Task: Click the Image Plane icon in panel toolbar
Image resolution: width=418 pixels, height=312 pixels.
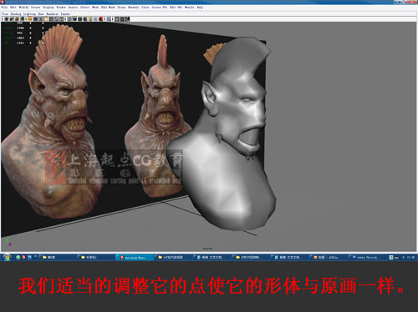Action: 23,19
